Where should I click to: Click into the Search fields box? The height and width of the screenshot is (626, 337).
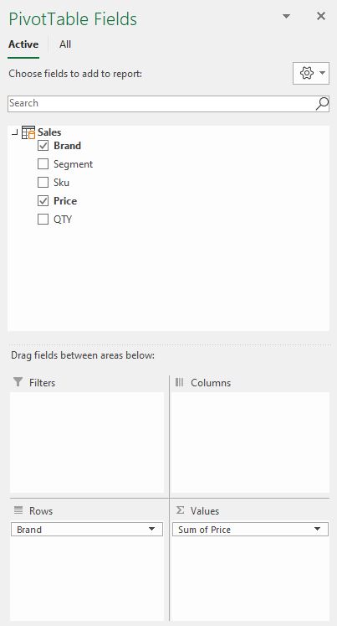(161, 103)
